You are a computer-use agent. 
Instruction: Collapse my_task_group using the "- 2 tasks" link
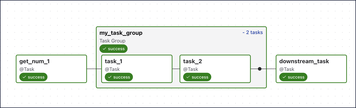pyautogui.click(x=252, y=33)
